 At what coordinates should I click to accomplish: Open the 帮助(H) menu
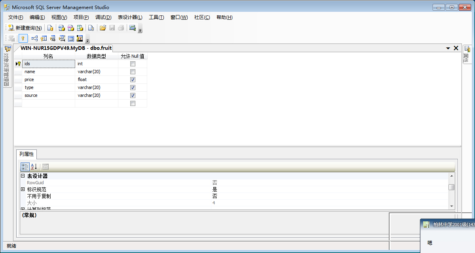coord(224,17)
